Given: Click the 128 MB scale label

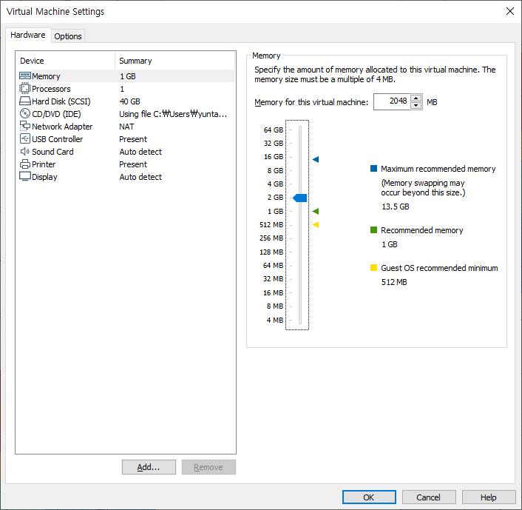Looking at the screenshot, I should pyautogui.click(x=271, y=252).
